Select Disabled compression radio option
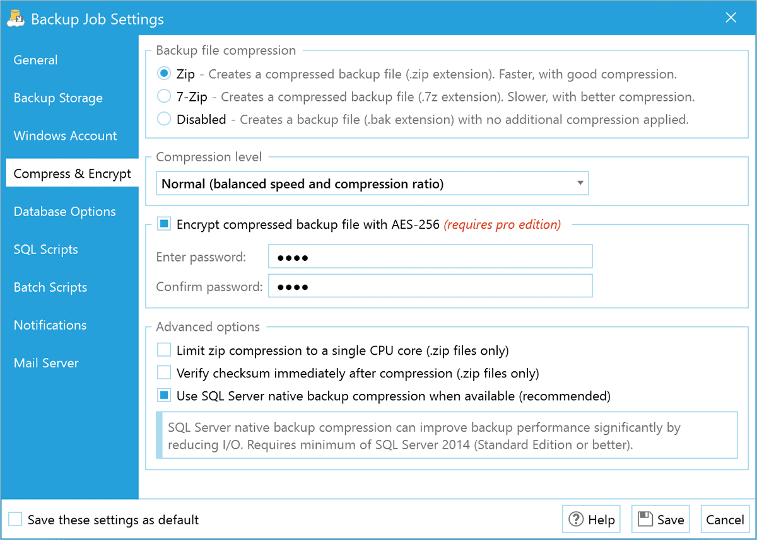Screen dimensions: 757x540 [164, 119]
